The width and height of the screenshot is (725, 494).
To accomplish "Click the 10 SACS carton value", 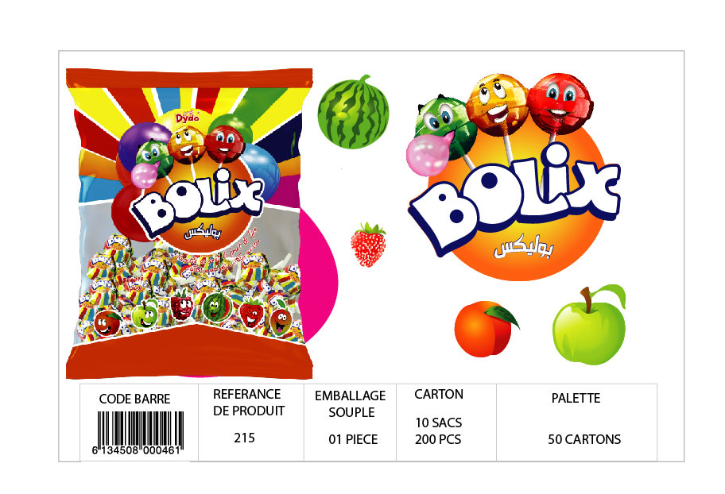I will pos(438,423).
